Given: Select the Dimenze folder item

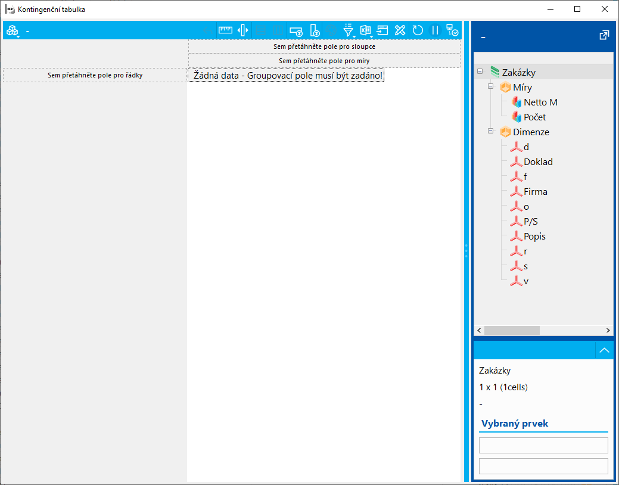Looking at the screenshot, I should pyautogui.click(x=531, y=132).
